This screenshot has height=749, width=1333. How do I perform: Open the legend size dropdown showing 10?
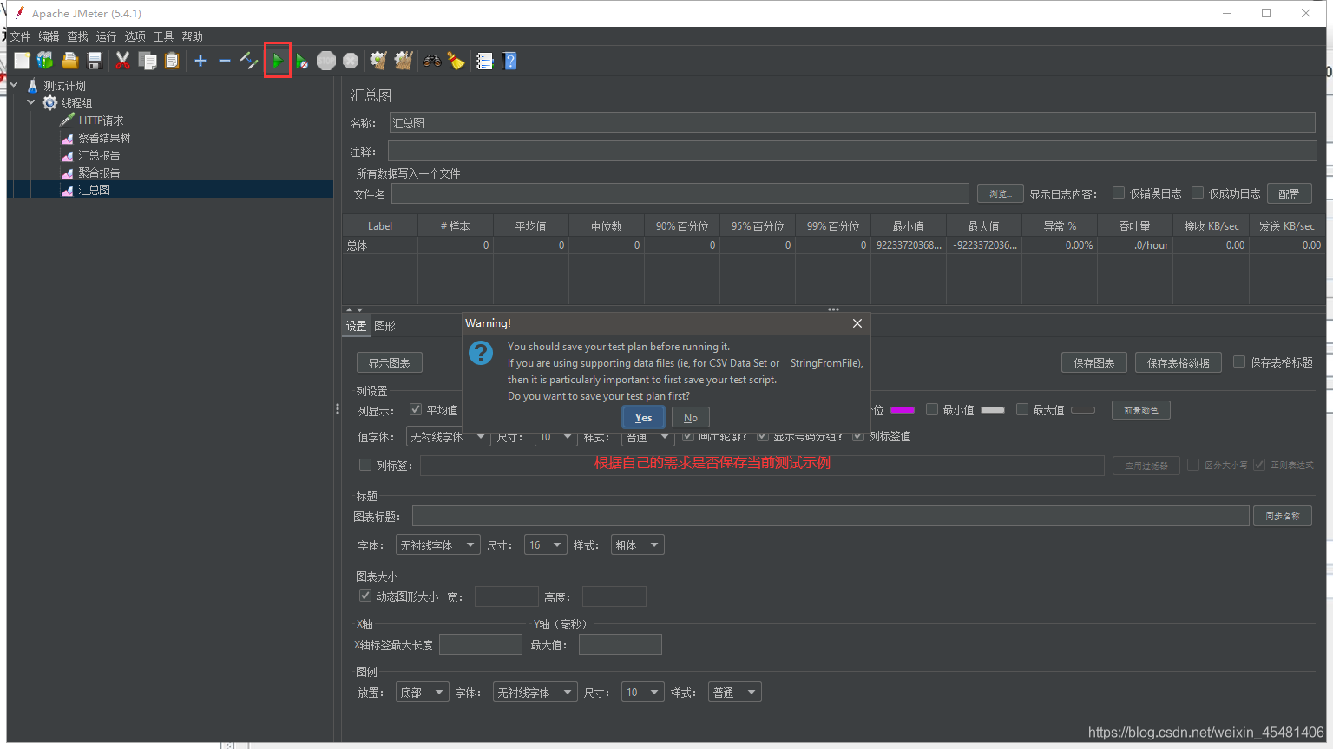coord(643,693)
